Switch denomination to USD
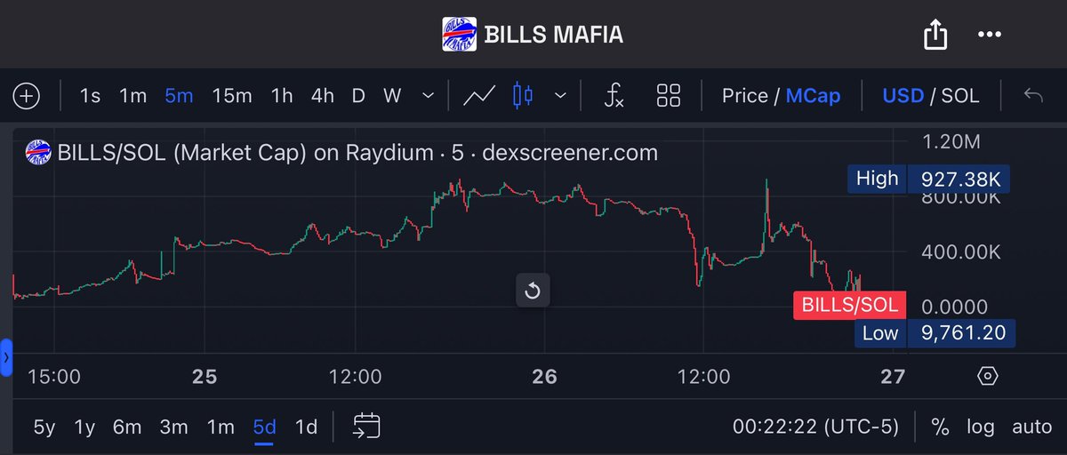Viewport: 1067px width, 455px height. click(903, 96)
